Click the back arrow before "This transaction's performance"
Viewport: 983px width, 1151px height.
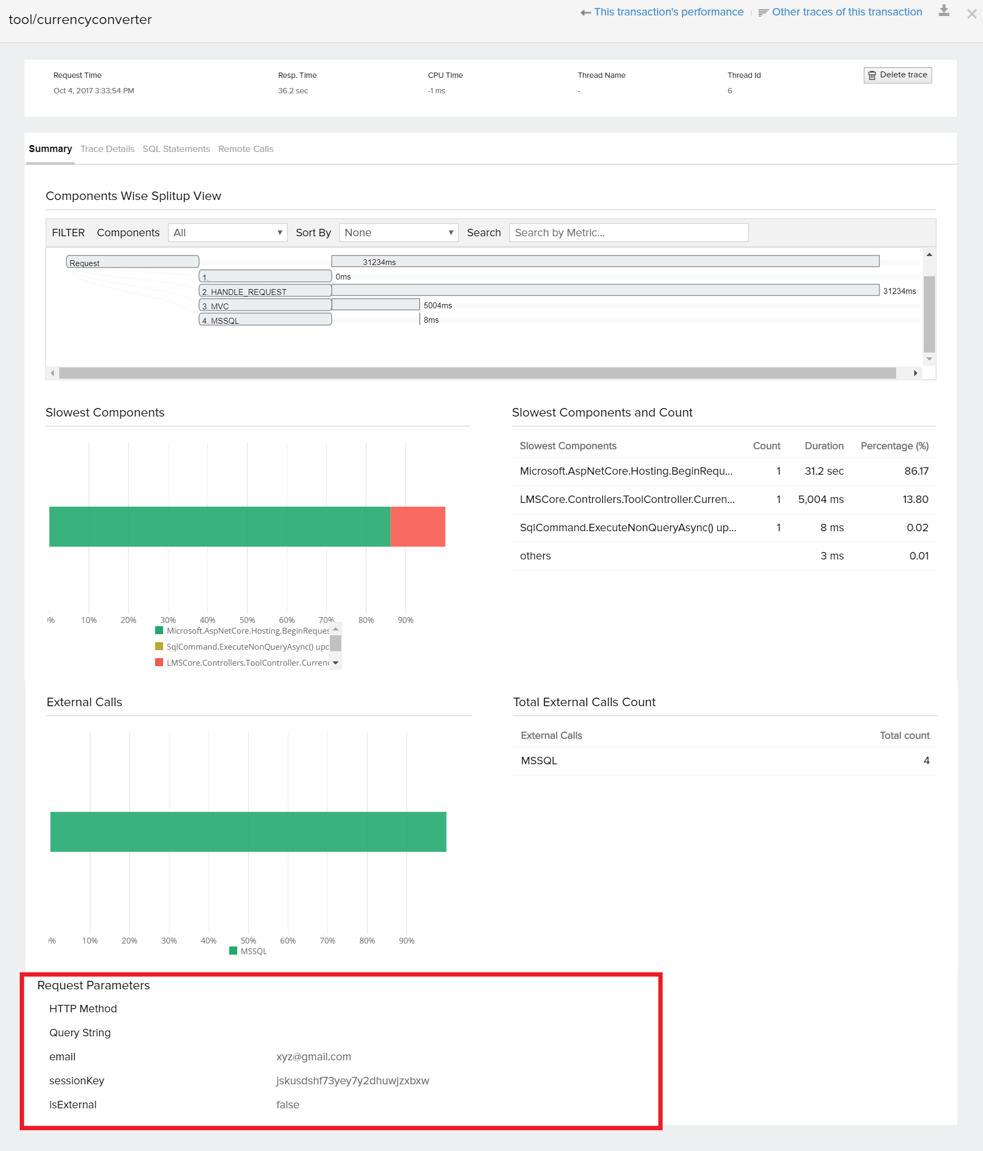(x=585, y=12)
